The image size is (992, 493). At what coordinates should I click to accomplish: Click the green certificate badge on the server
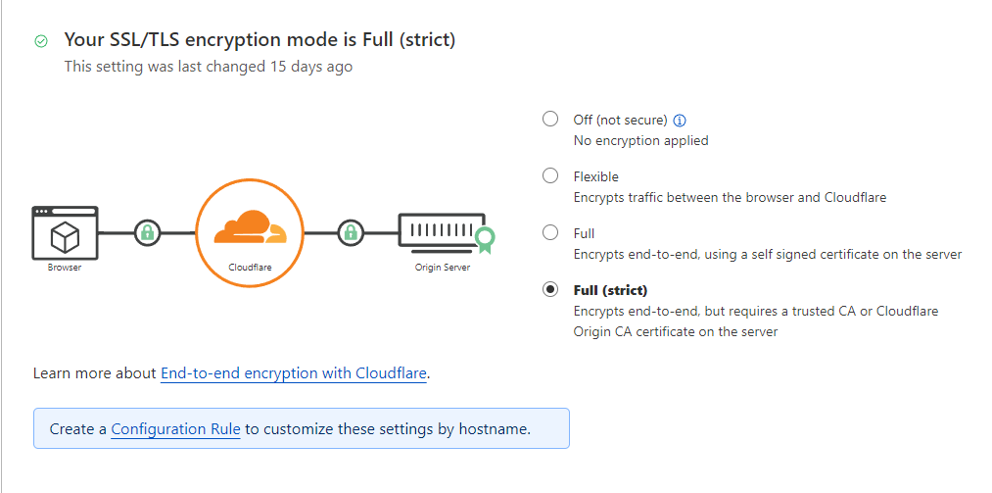click(x=483, y=238)
